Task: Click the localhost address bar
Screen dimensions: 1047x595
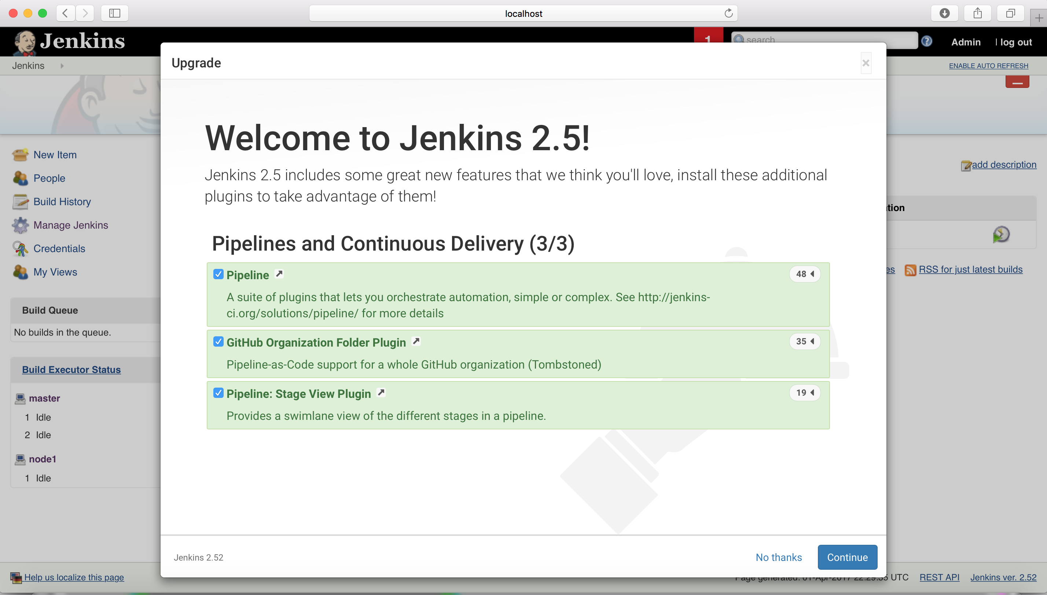Action: 523,13
